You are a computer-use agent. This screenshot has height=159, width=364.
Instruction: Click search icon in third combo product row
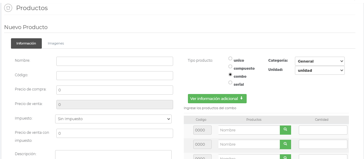(x=285, y=157)
